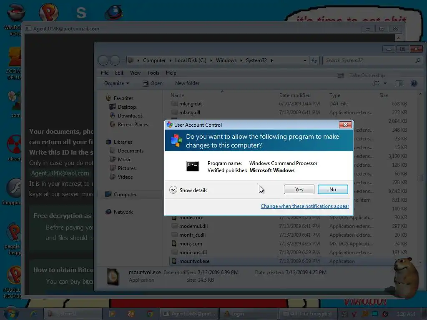Click the Explorer help question mark icon
The height and width of the screenshot is (320, 427).
[414, 83]
